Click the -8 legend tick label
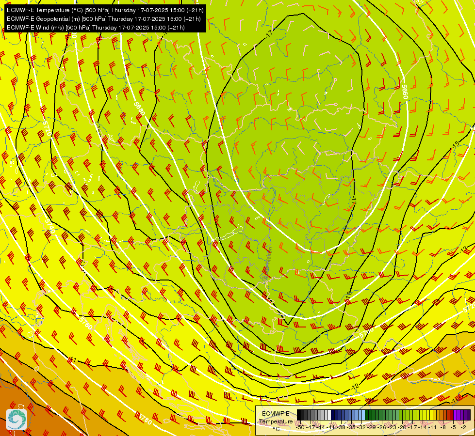The width and height of the screenshot is (475, 436). (443, 427)
